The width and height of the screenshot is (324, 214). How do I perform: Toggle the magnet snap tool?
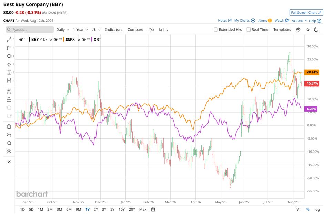9,91
